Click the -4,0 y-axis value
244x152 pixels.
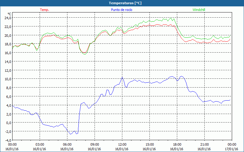click(8, 140)
